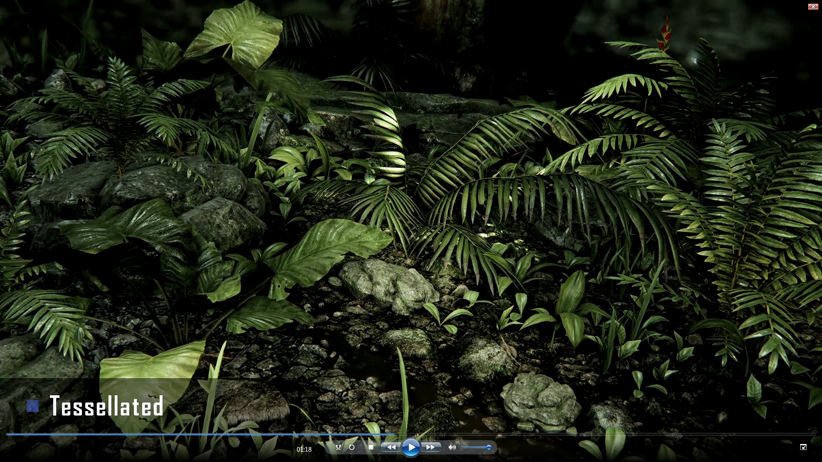Set volume to maximum on the slider
The height and width of the screenshot is (462, 822).
pyautogui.click(x=489, y=447)
